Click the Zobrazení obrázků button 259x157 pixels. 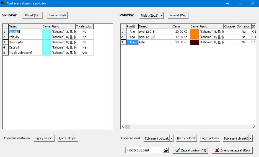click(236, 138)
